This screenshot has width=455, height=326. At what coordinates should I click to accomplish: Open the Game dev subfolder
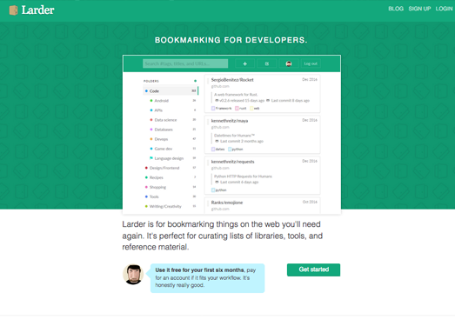click(163, 149)
